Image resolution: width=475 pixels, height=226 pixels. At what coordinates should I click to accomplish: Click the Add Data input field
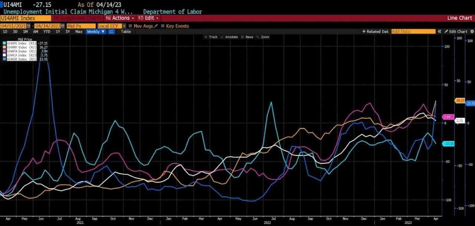tap(413, 31)
